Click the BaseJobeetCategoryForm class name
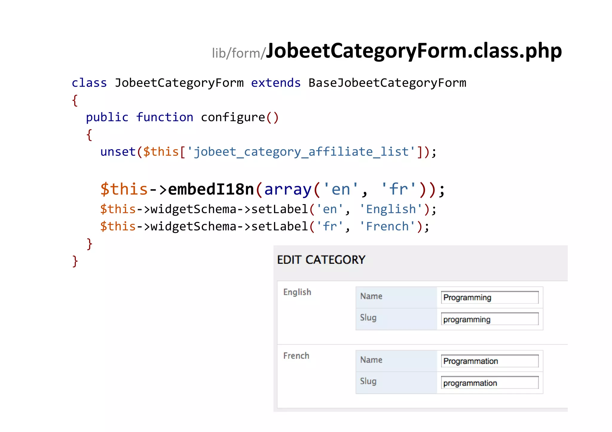The width and height of the screenshot is (612, 432). tap(387, 83)
